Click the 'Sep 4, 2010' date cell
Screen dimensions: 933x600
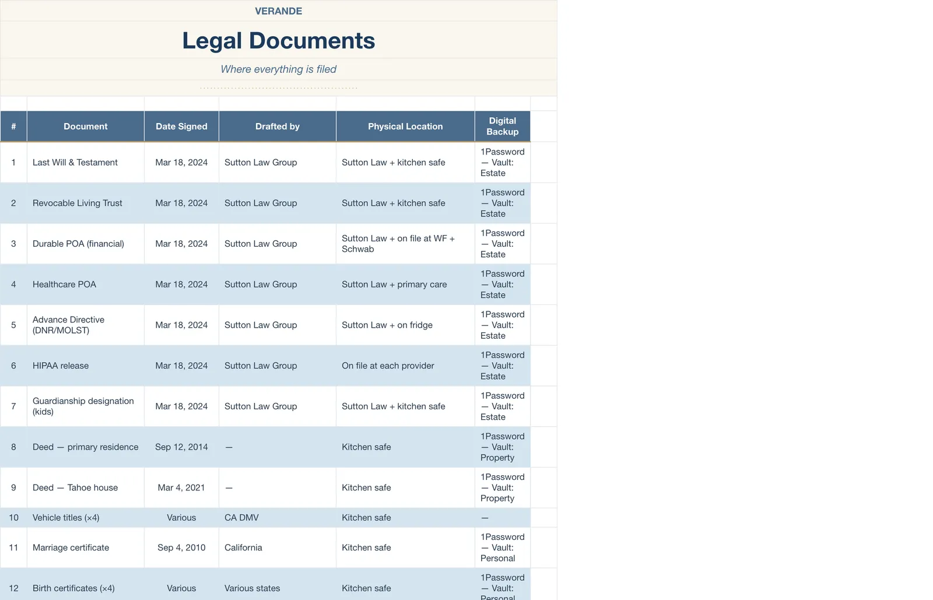[x=181, y=548]
